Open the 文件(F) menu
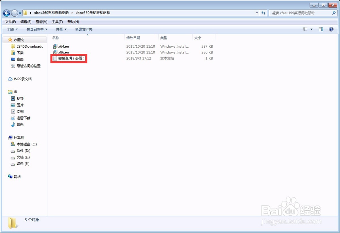This screenshot has width=340, height=233. [x=11, y=22]
